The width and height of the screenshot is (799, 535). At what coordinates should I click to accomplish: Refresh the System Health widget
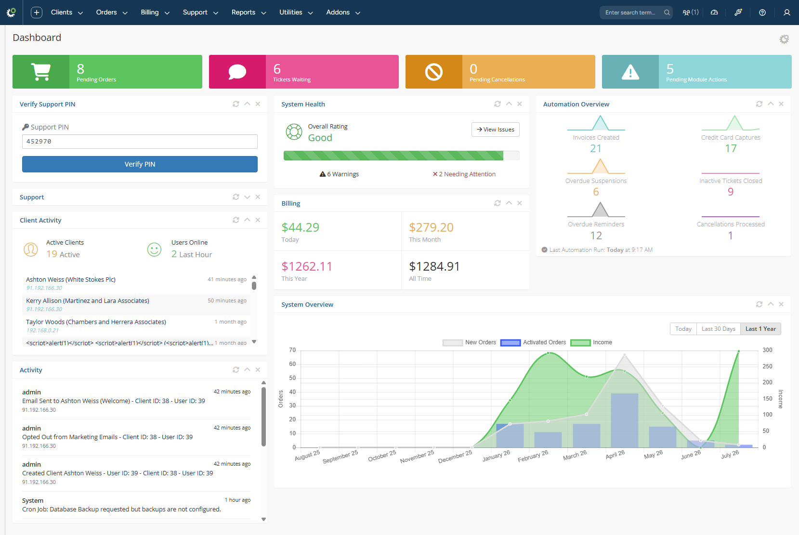(498, 104)
